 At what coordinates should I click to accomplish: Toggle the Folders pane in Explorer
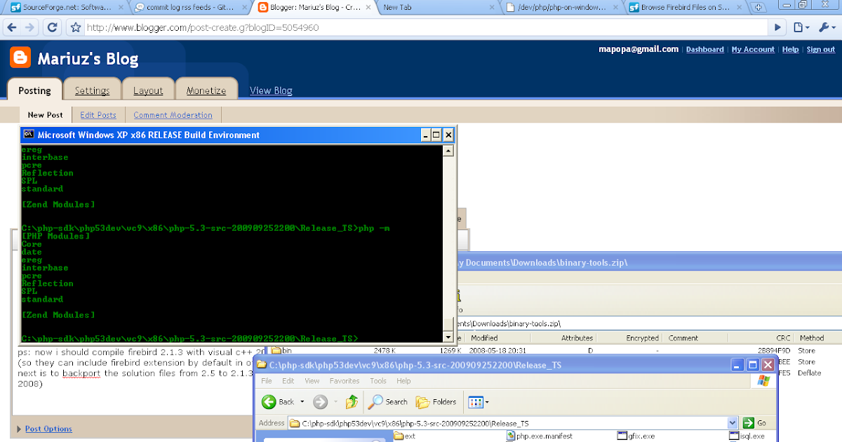[x=437, y=402]
